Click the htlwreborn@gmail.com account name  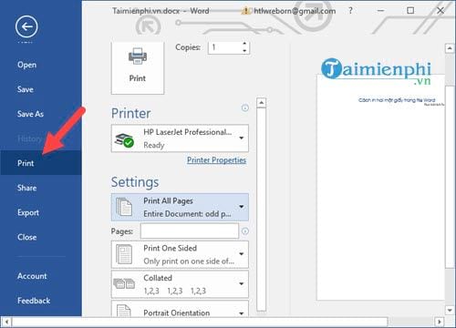(x=295, y=11)
